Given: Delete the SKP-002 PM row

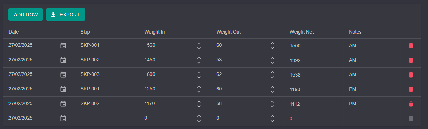Looking at the screenshot, I should pyautogui.click(x=411, y=104).
